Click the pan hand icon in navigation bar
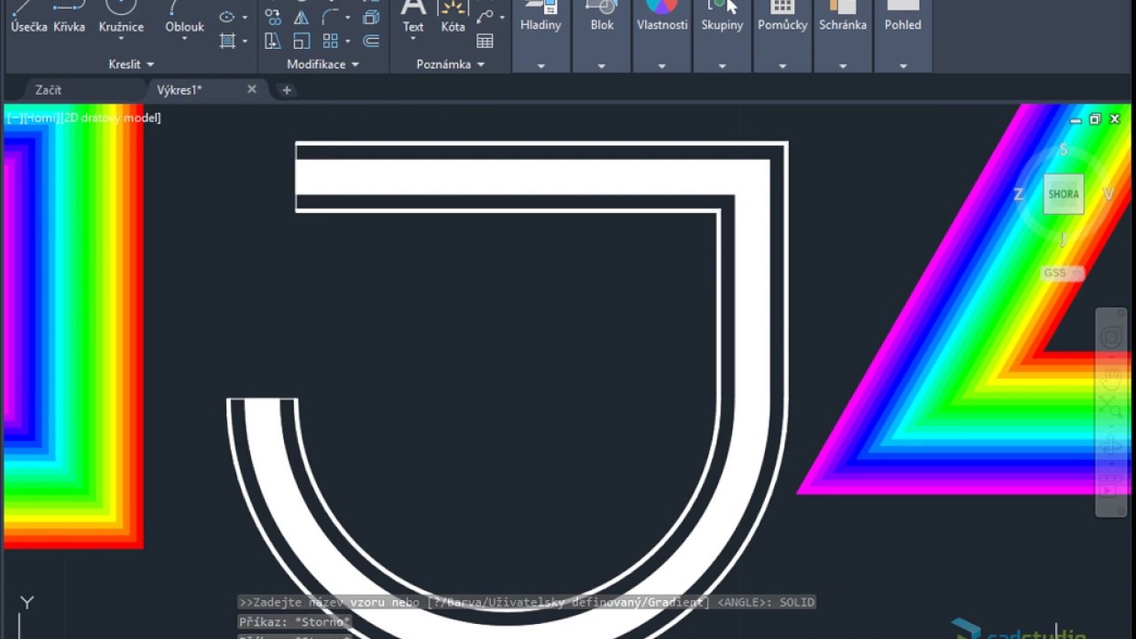 [1110, 381]
